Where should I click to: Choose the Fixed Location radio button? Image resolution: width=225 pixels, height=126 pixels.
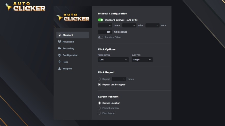(99, 108)
